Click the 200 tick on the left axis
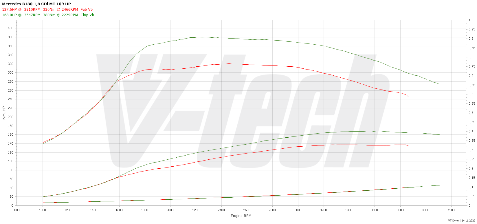Image resolution: width=477 pixels, height=224 pixels. [x=10, y=117]
